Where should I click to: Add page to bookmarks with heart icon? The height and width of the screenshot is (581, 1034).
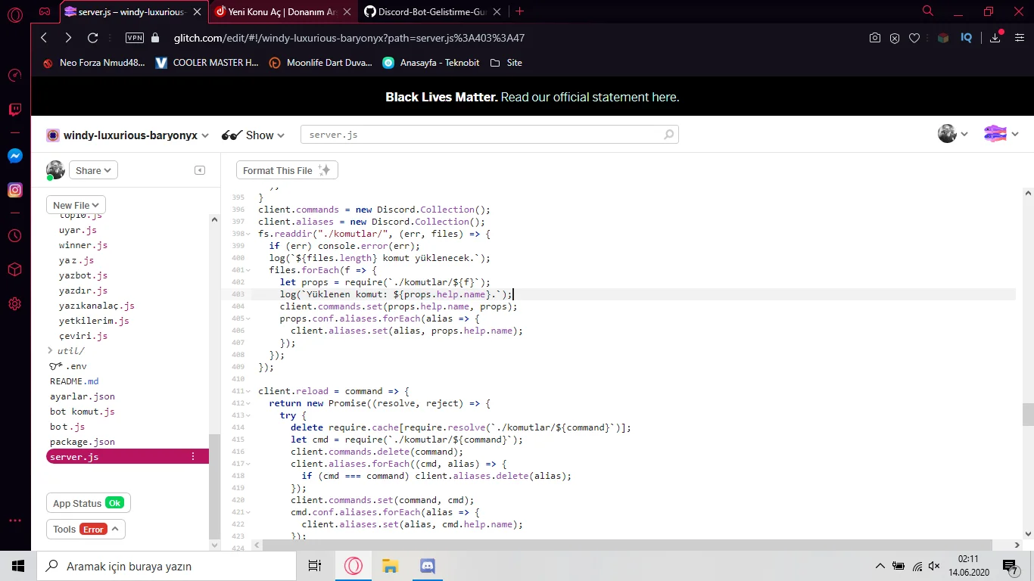914,38
